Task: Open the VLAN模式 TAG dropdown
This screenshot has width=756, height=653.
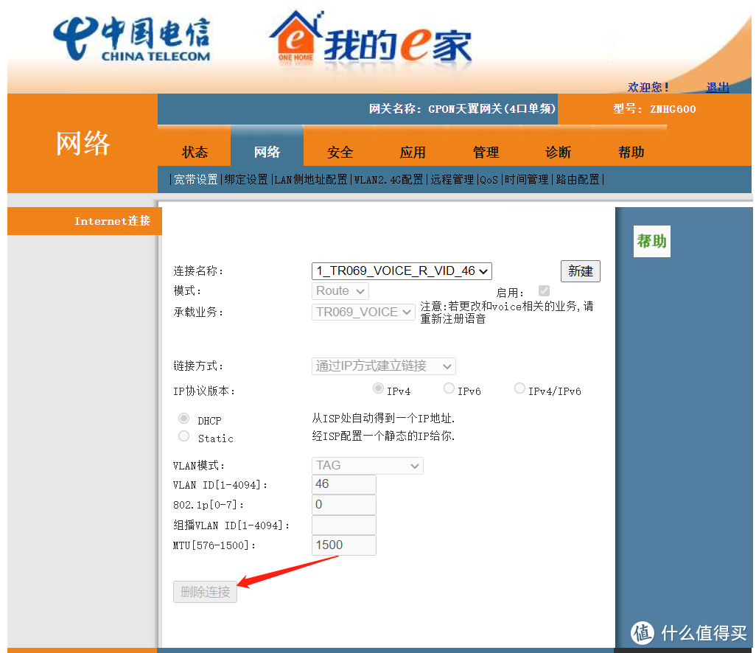Action: 368,465
